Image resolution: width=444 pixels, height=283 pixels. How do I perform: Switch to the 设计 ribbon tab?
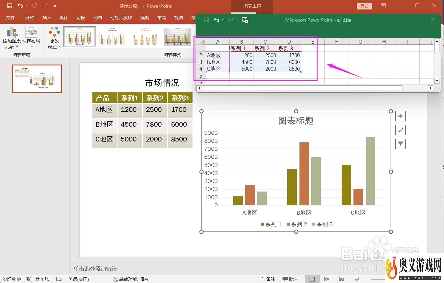[x=64, y=18]
